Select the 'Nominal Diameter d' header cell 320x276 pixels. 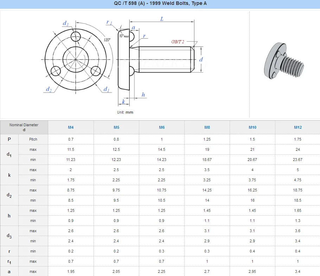tap(24, 127)
